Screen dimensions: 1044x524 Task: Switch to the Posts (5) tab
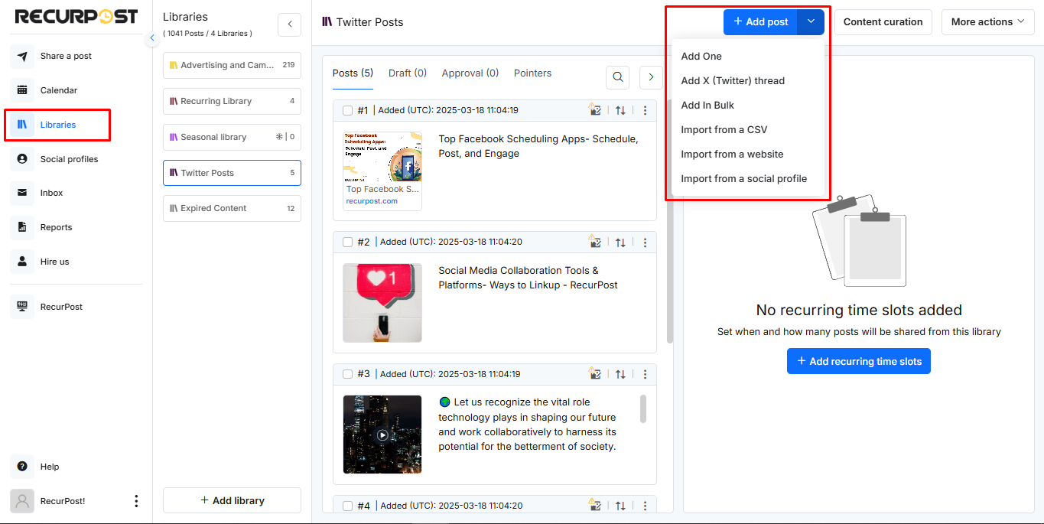tap(353, 73)
